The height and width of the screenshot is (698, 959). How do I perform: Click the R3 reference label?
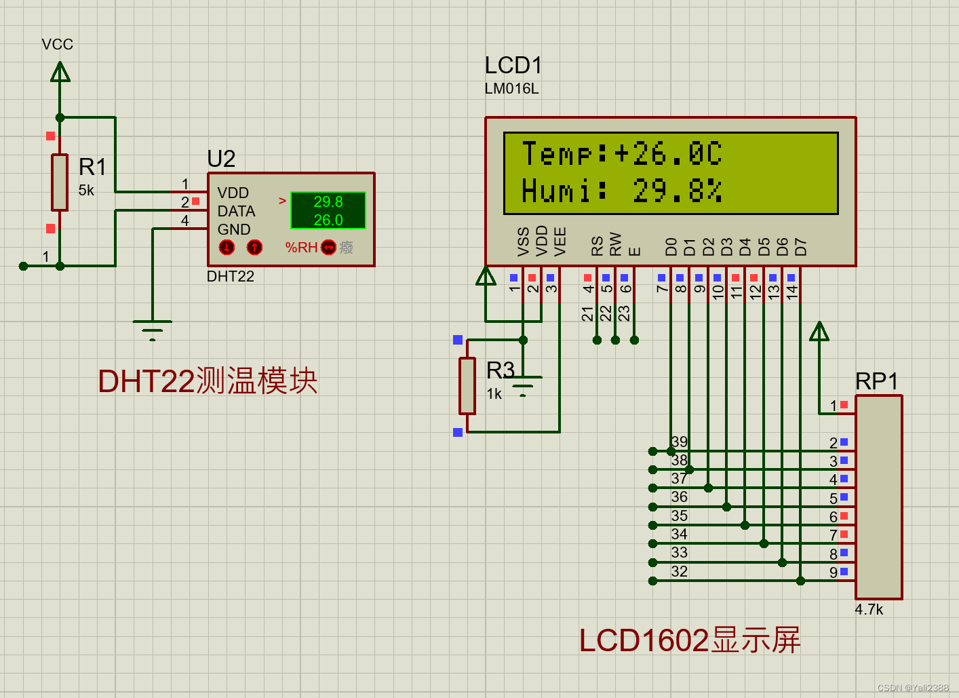tap(501, 370)
